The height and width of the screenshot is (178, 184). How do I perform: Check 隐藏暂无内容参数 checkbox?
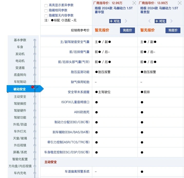point(46,16)
